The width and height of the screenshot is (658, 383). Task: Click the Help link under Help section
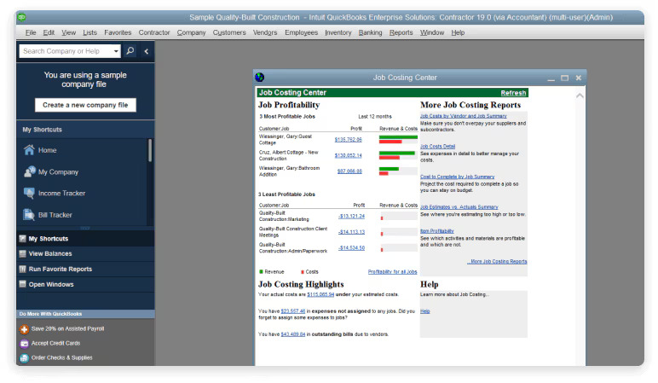[x=424, y=311]
